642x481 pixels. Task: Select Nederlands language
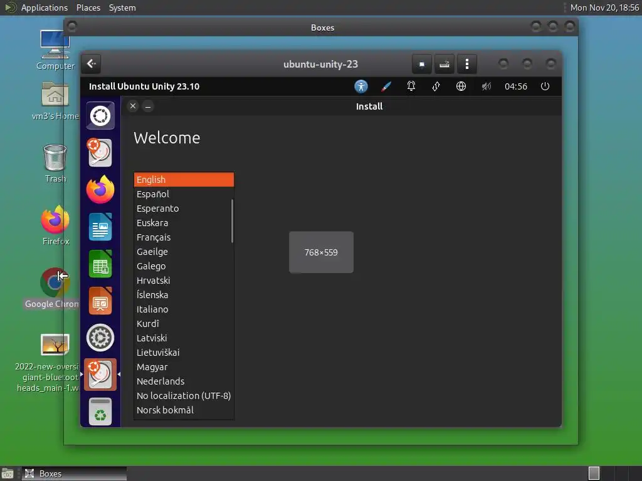[x=184, y=381]
